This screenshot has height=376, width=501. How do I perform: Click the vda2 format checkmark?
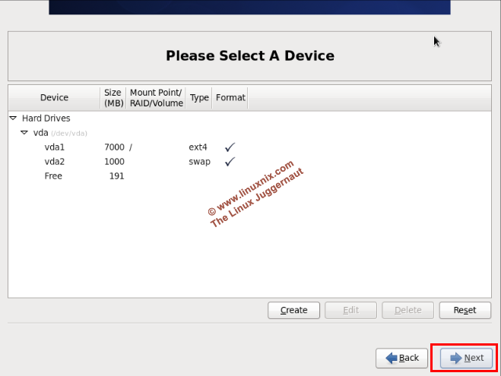click(x=230, y=161)
